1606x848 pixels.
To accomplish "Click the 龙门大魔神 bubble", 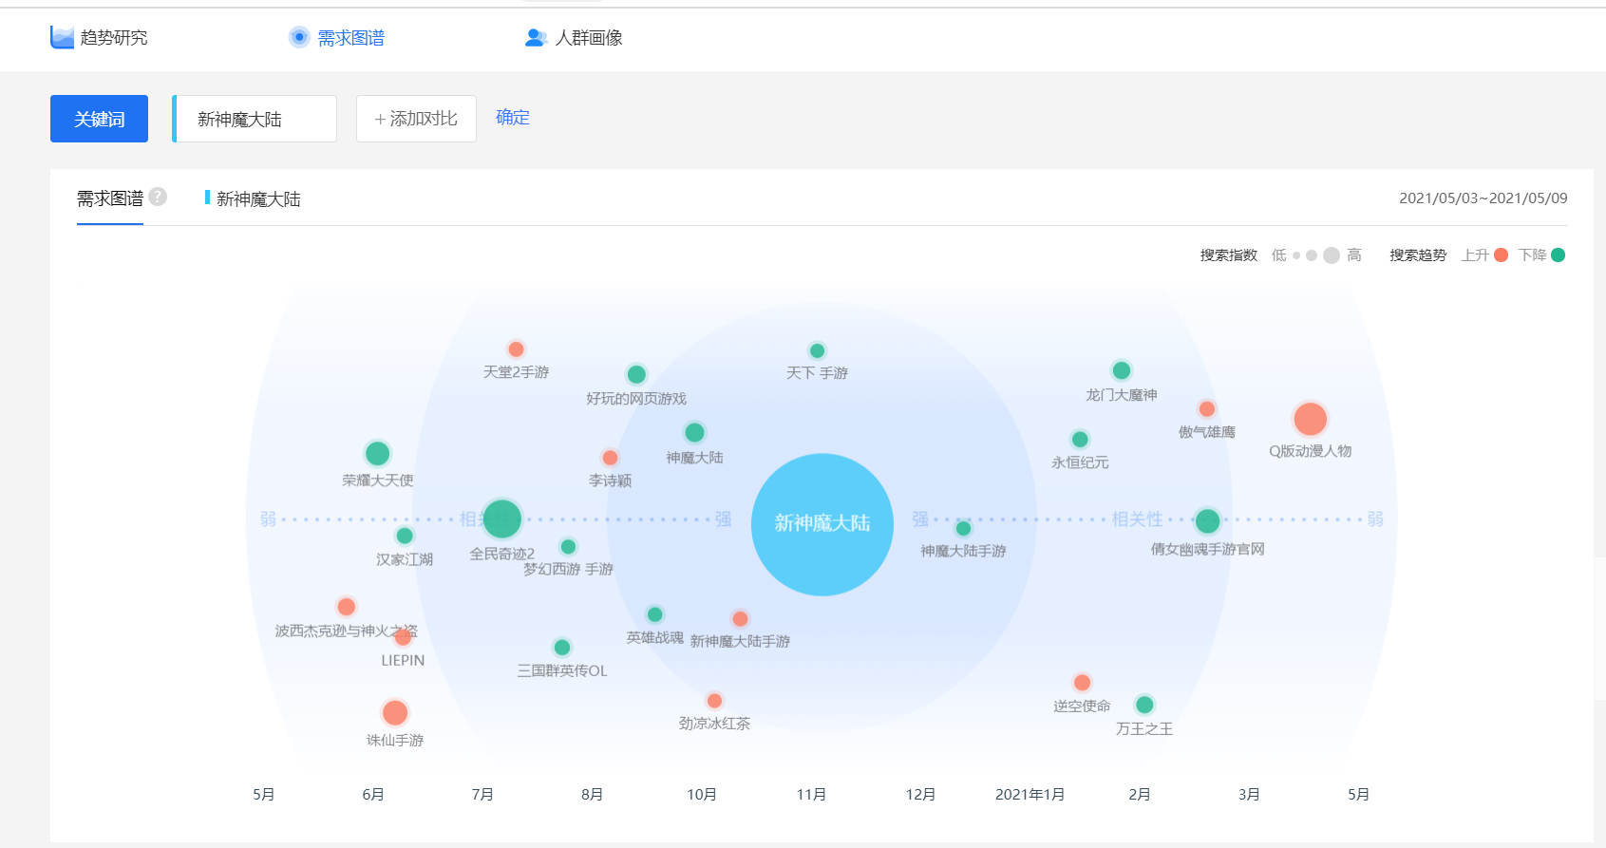I will pyautogui.click(x=1122, y=370).
